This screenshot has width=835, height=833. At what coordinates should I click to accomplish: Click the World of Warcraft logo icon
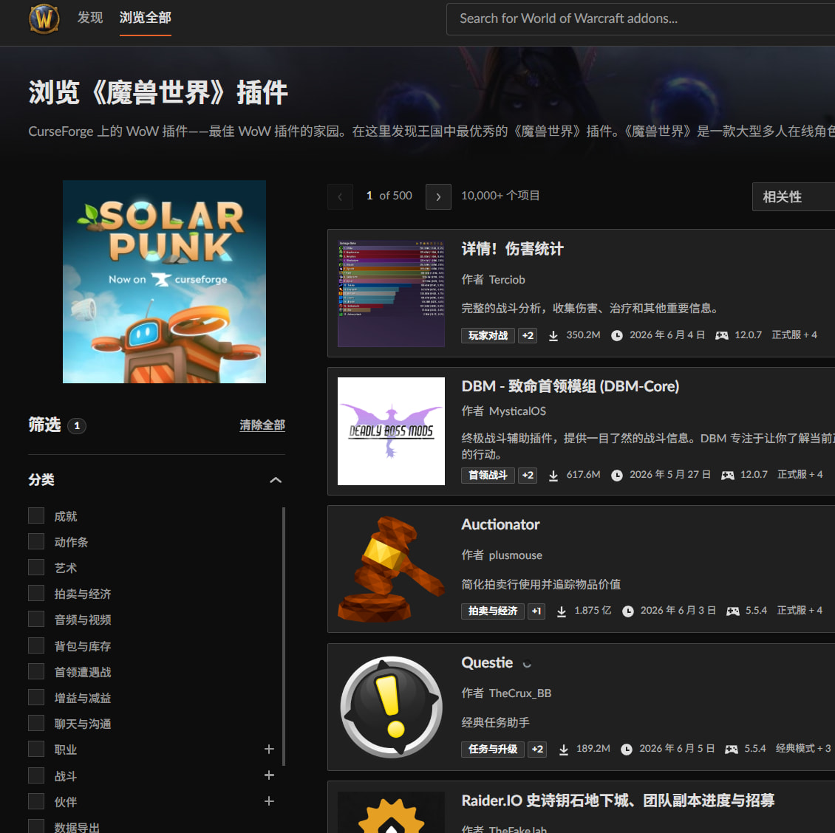tap(44, 18)
